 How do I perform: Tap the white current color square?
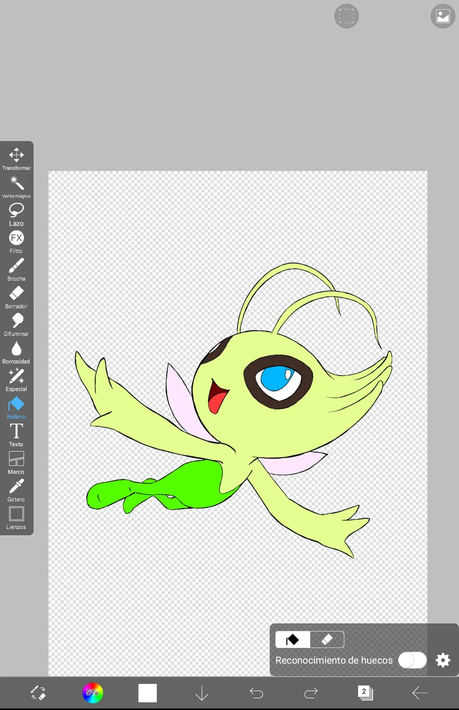(x=147, y=693)
